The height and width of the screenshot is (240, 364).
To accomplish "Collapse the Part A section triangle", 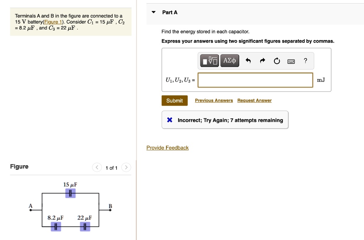I will 153,12.
